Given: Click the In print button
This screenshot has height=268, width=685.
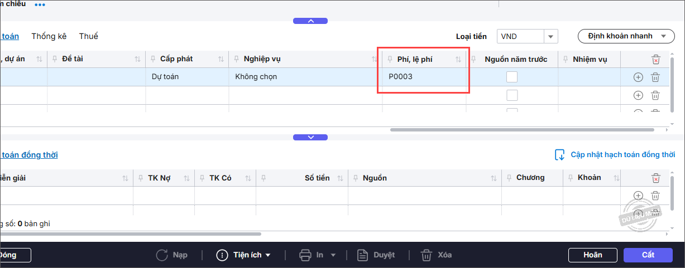Looking at the screenshot, I should click(312, 255).
